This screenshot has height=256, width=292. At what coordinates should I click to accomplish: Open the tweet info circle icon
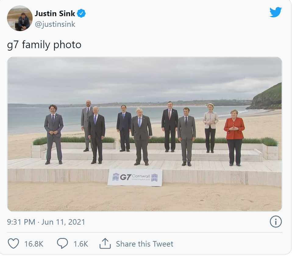276,222
